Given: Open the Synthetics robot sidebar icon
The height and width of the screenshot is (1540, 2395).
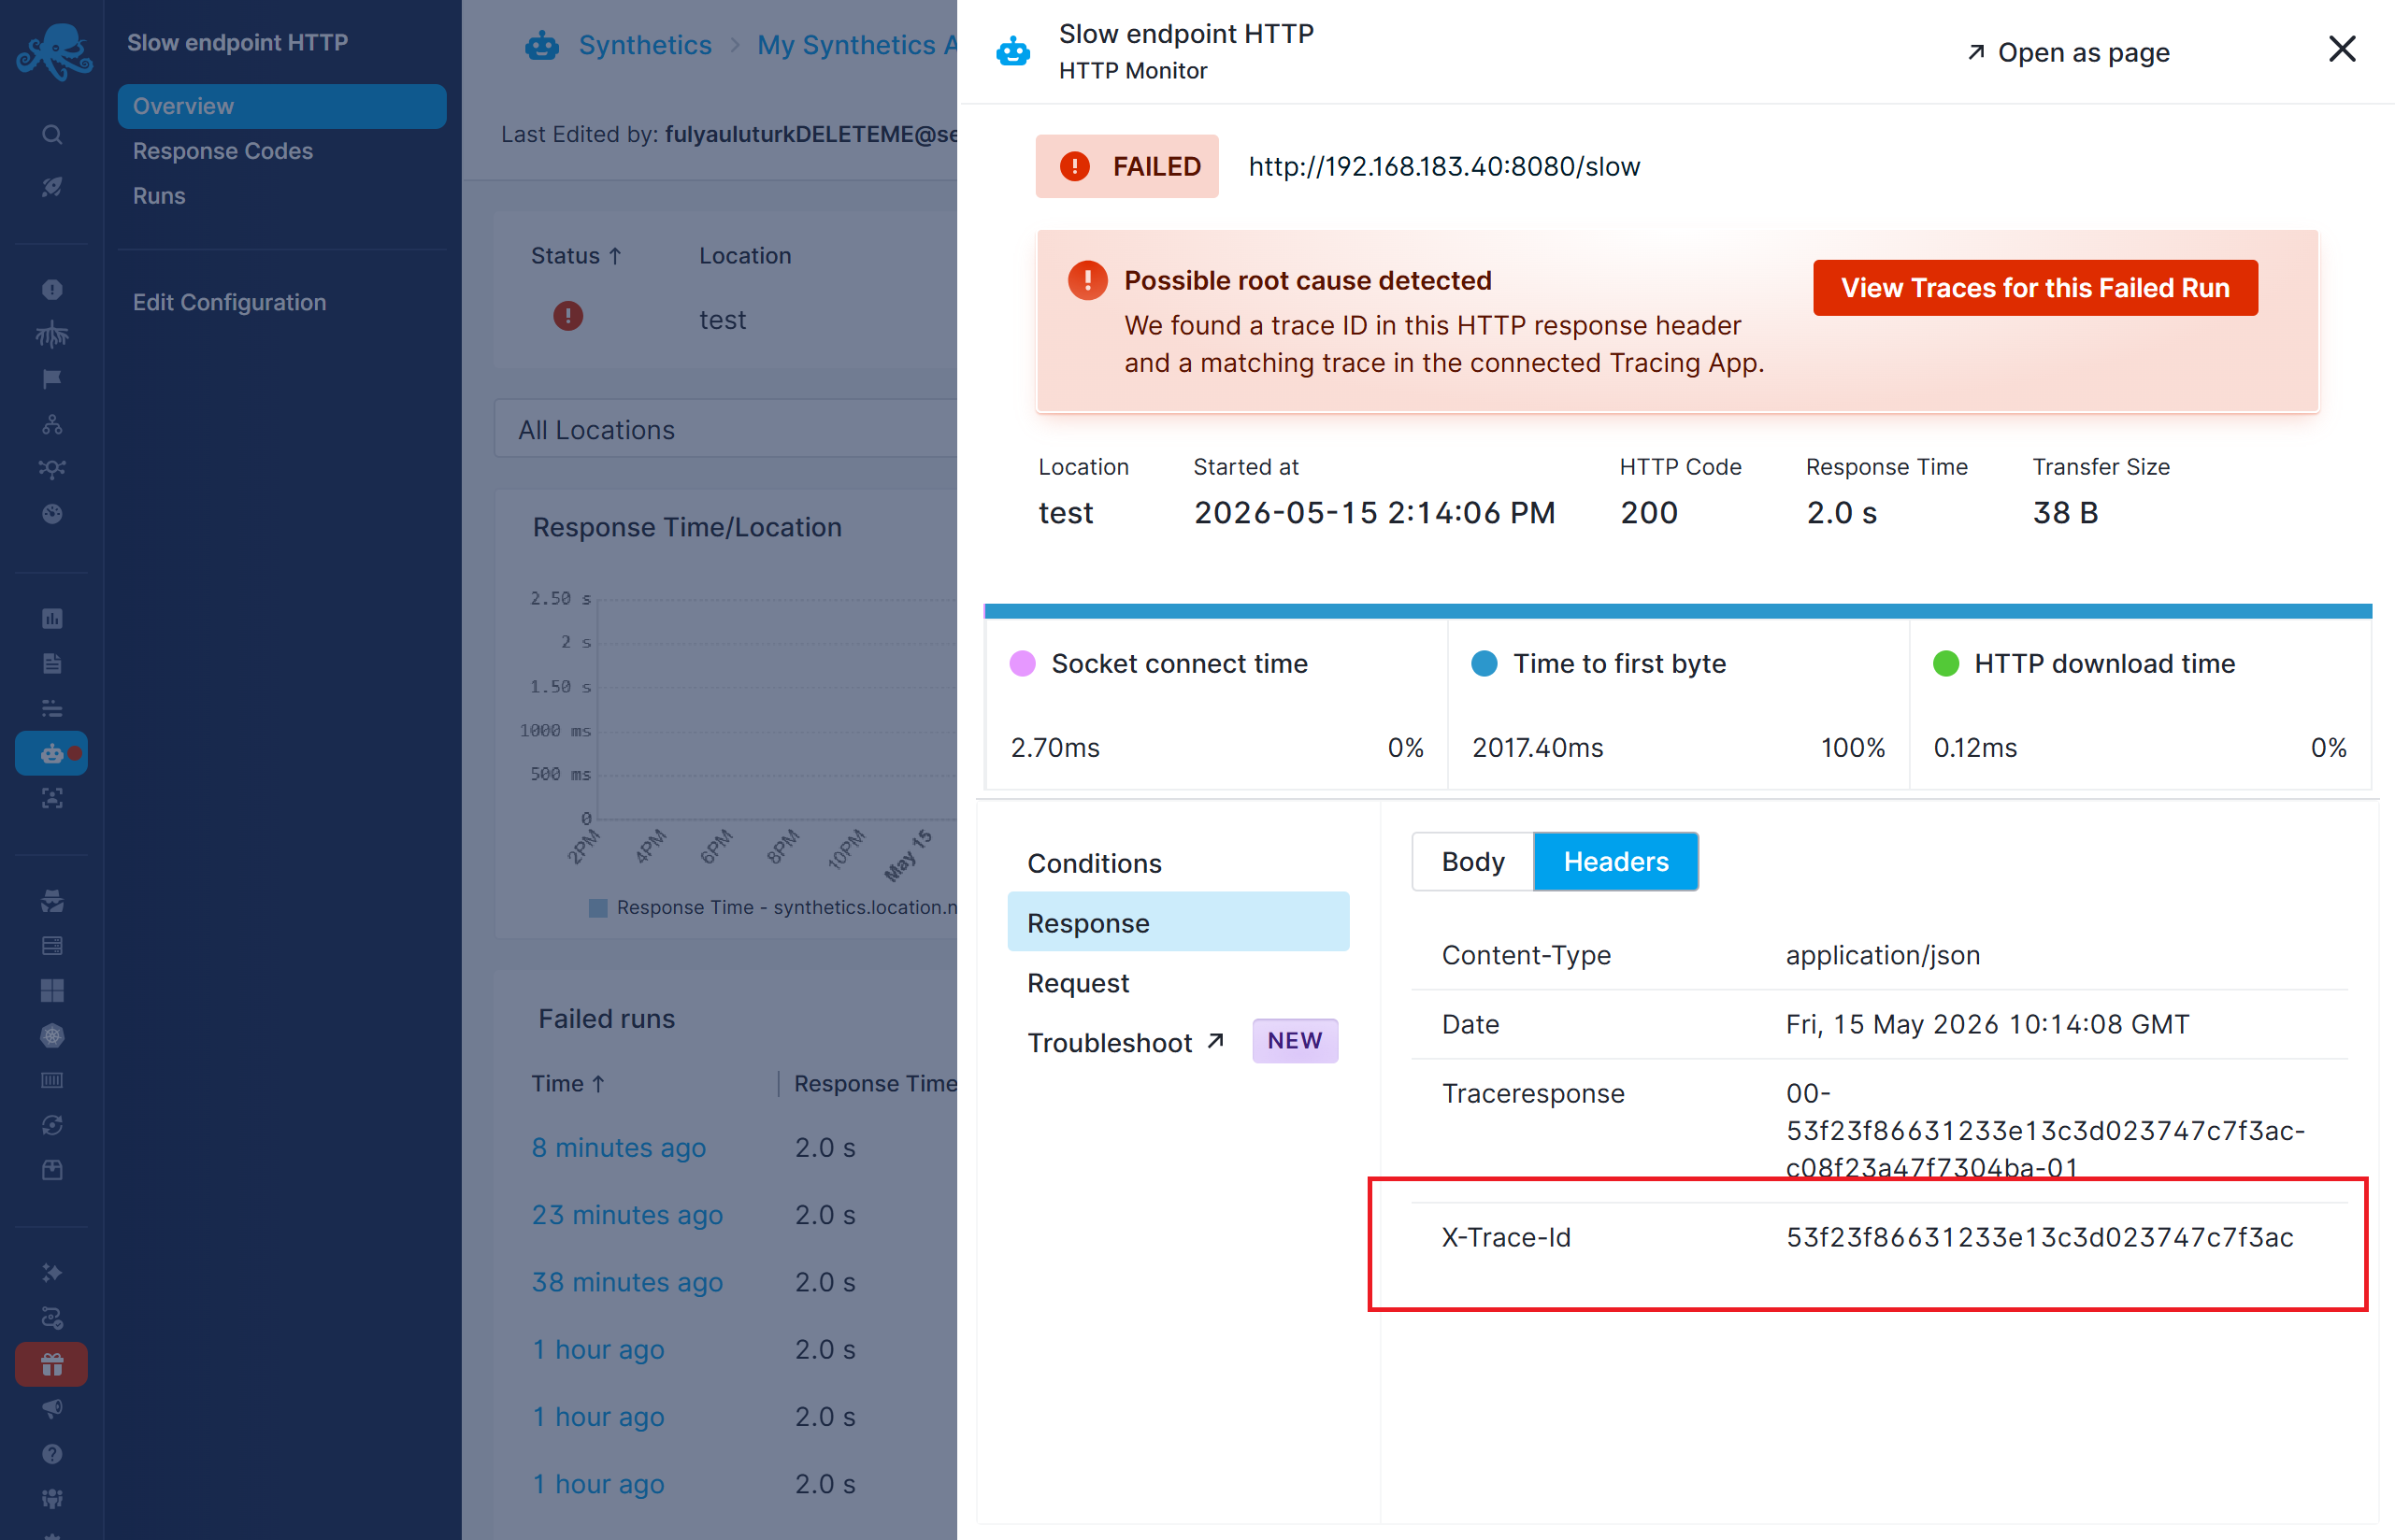Looking at the screenshot, I should 52,753.
